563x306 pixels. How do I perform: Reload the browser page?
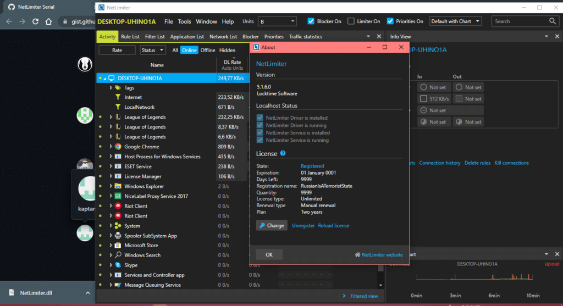click(x=35, y=21)
